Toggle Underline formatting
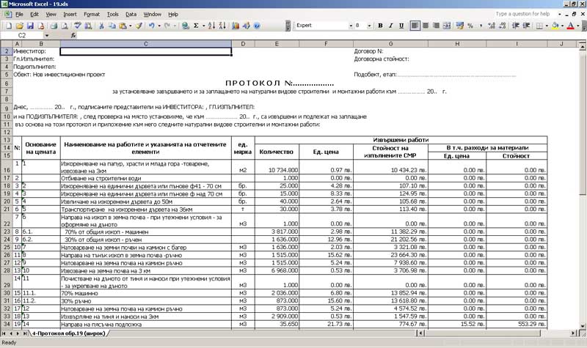This screenshot has height=348, width=587. [x=401, y=26]
